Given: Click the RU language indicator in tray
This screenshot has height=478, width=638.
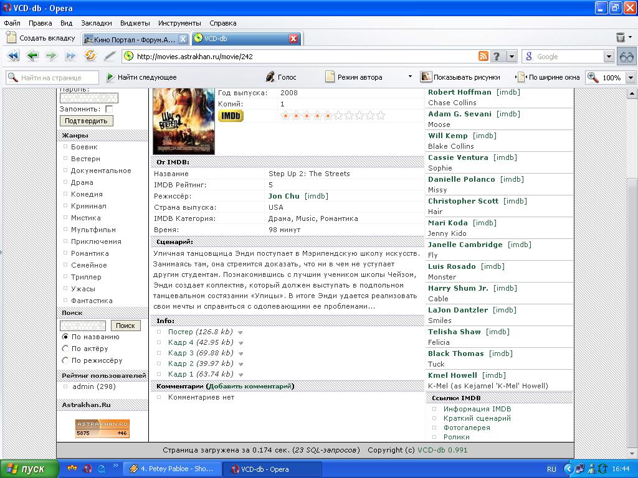Looking at the screenshot, I should point(551,469).
